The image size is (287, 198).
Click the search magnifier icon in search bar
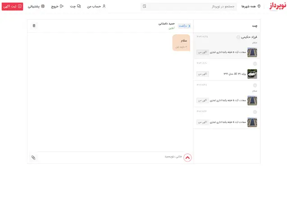[145, 6]
